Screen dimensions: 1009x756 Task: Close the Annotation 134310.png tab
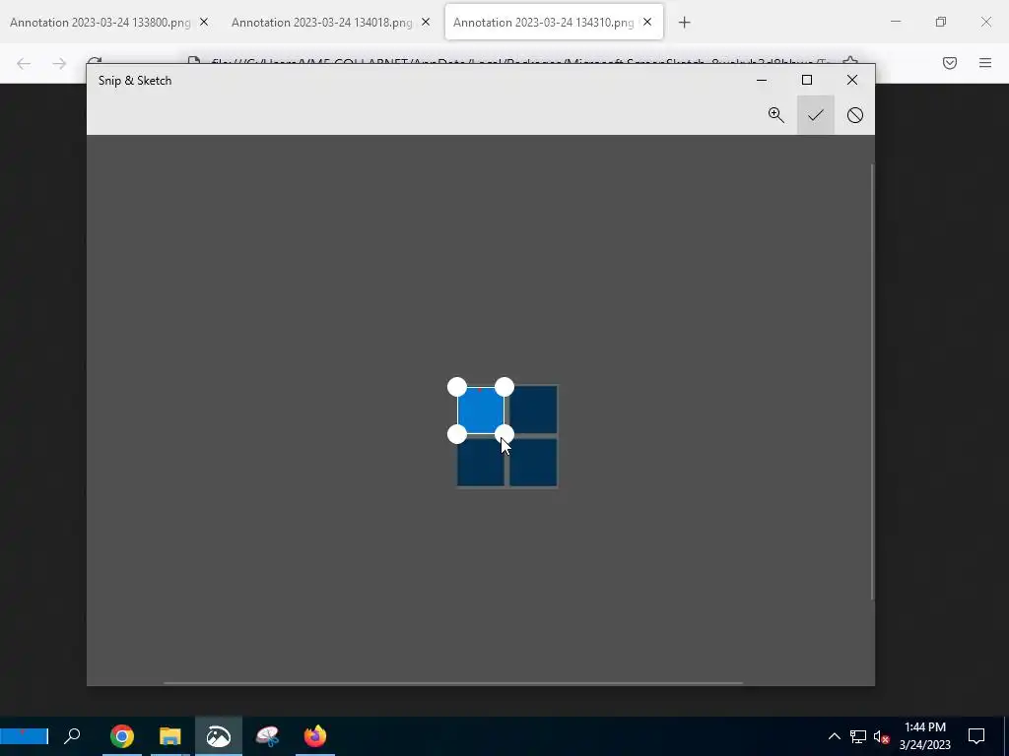coord(647,22)
